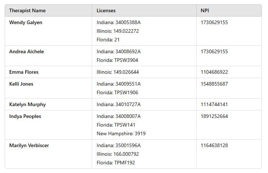The image size is (268, 173).
Task: Click the Katelyn Murphy name cell
Action: click(27, 104)
